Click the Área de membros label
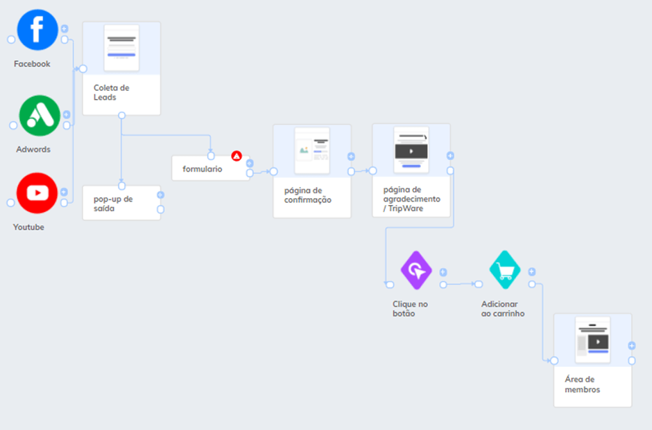652x430 pixels. tap(582, 384)
